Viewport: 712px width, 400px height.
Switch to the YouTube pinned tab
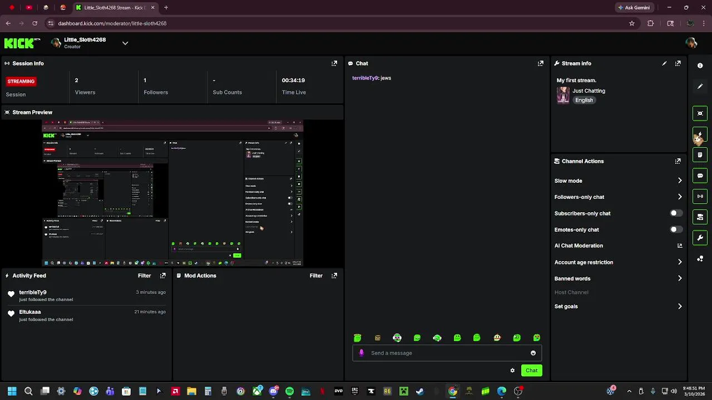coord(29,8)
